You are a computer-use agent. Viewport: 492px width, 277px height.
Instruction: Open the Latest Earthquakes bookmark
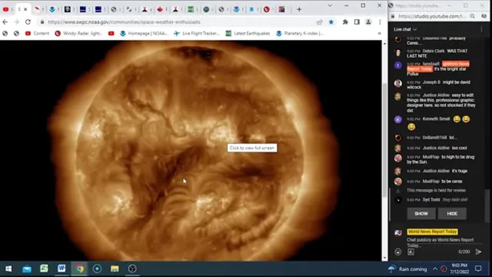[248, 33]
